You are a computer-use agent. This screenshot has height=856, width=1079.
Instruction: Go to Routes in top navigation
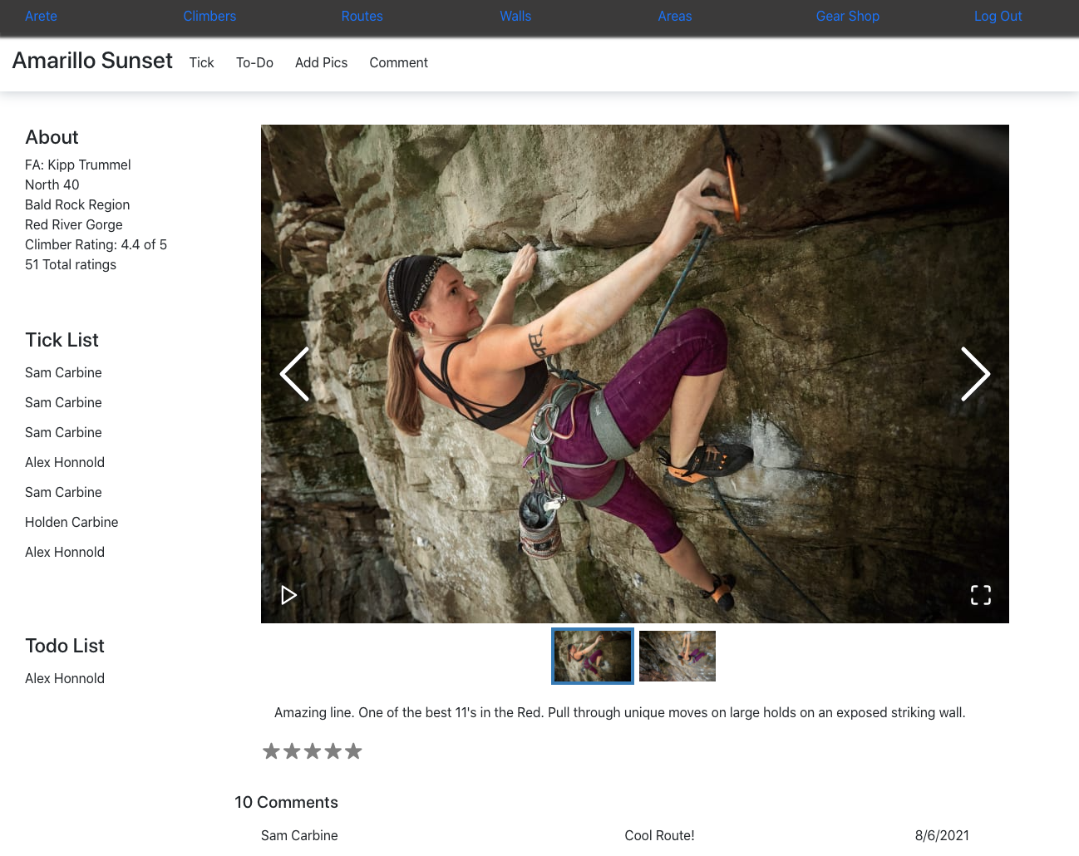tap(362, 16)
